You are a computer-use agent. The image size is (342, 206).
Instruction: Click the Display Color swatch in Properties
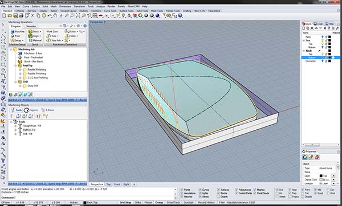coord(321,180)
